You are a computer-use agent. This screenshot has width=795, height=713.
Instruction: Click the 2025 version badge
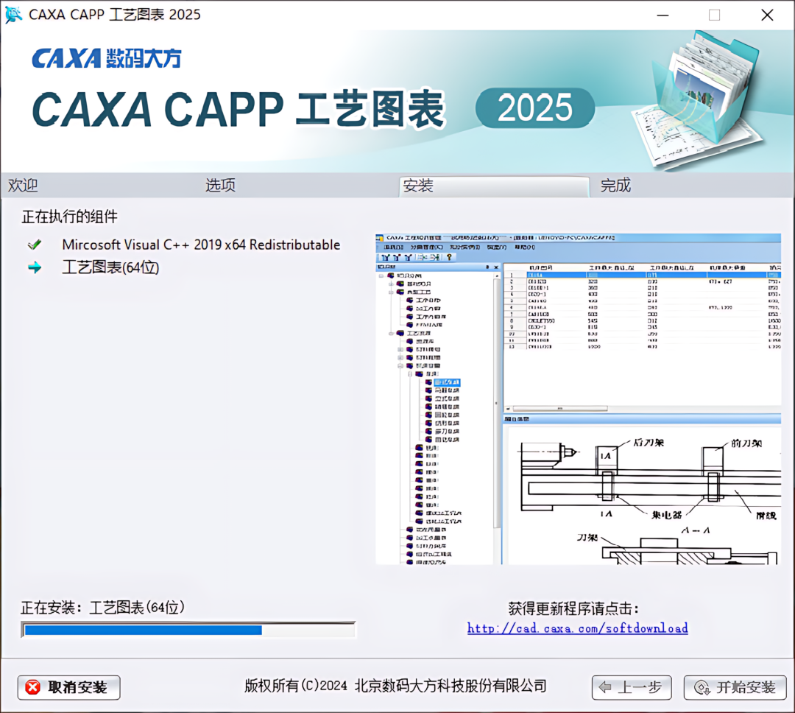[x=535, y=108]
